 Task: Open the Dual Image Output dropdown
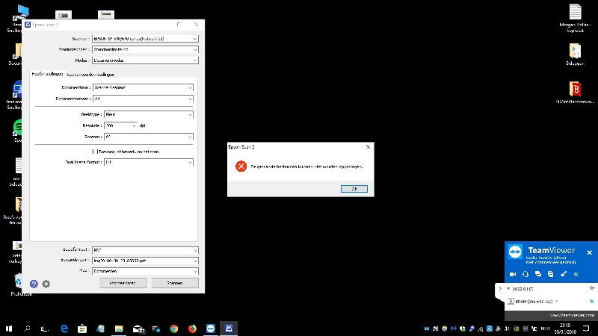[149, 162]
